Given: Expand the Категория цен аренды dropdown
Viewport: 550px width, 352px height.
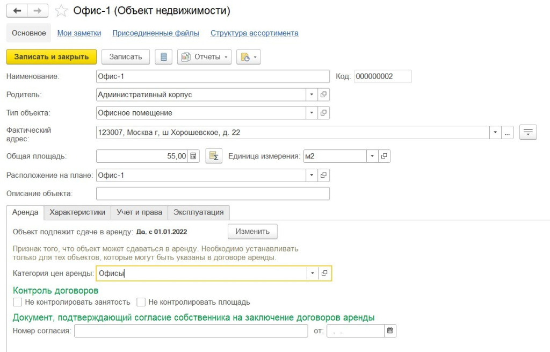Looking at the screenshot, I should [313, 274].
